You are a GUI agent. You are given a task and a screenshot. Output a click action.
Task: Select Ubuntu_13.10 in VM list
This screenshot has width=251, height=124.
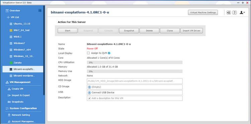(22, 24)
